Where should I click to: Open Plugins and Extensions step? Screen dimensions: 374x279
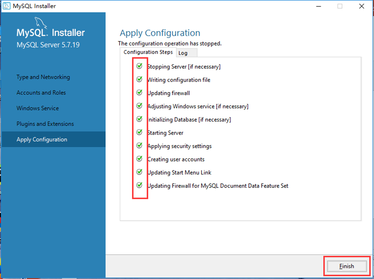click(x=45, y=124)
